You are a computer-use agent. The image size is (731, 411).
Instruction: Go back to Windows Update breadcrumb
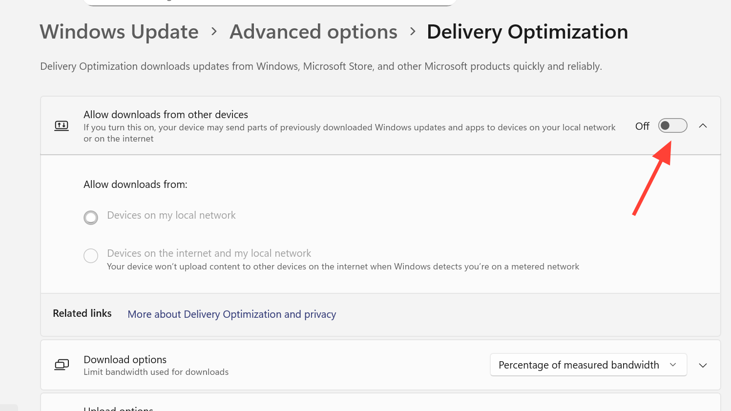(x=119, y=32)
